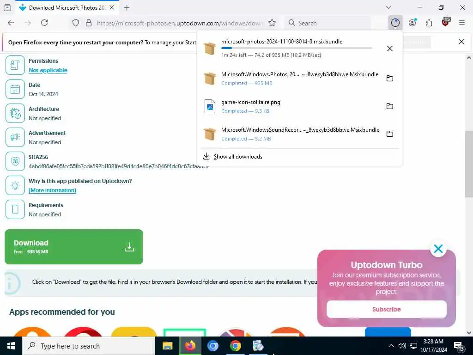473x355 pixels.
Task: Subscribe to Uptodown Turbo
Action: tap(387, 309)
